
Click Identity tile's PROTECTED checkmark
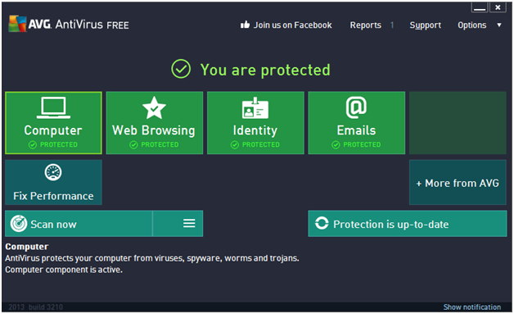pos(235,145)
